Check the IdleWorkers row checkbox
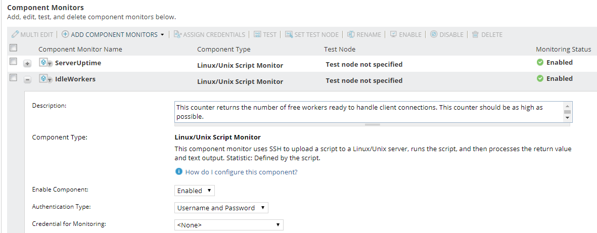The image size is (597, 233). click(14, 78)
